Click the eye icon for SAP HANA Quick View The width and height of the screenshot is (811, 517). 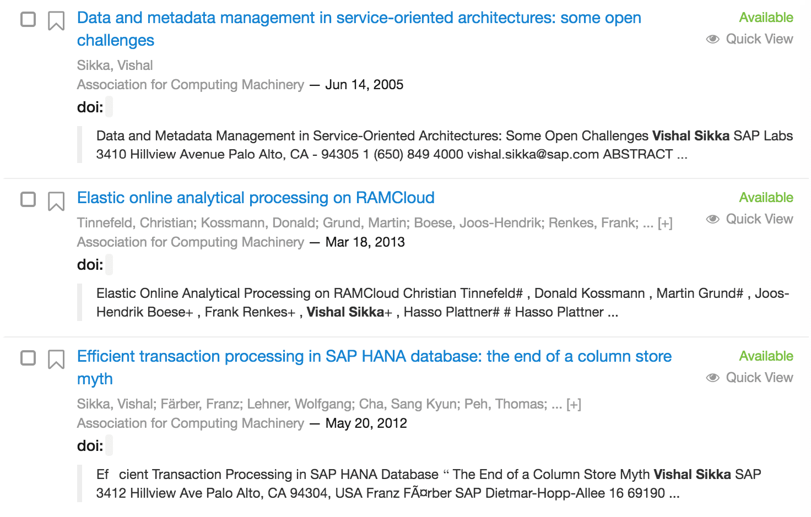pos(713,378)
